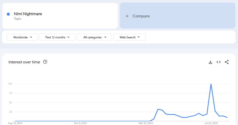This screenshot has height=125, width=238.
Task: Download the interest over time CSV
Action: 210,62
